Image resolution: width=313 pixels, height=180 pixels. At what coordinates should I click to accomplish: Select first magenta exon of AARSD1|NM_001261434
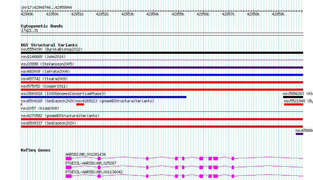(69, 159)
